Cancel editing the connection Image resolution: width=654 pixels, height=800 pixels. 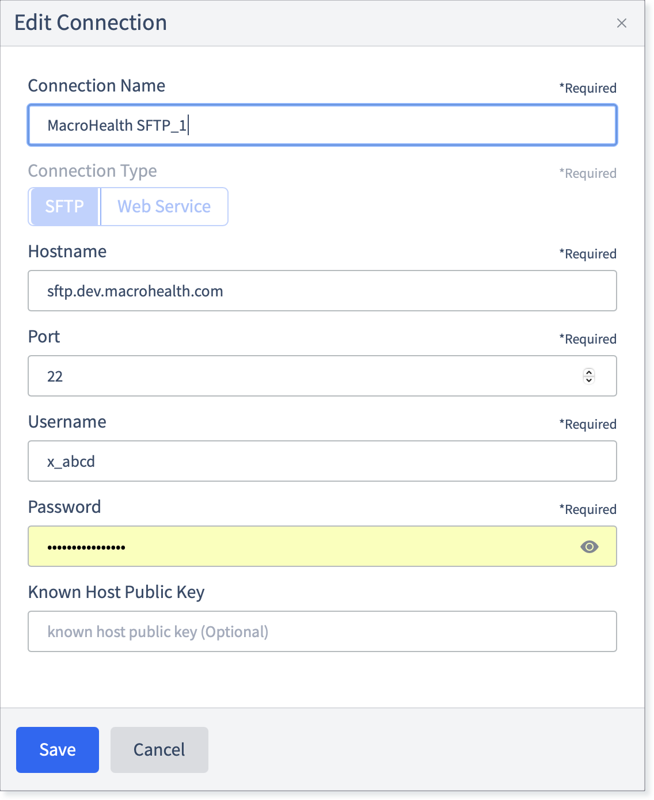click(159, 749)
